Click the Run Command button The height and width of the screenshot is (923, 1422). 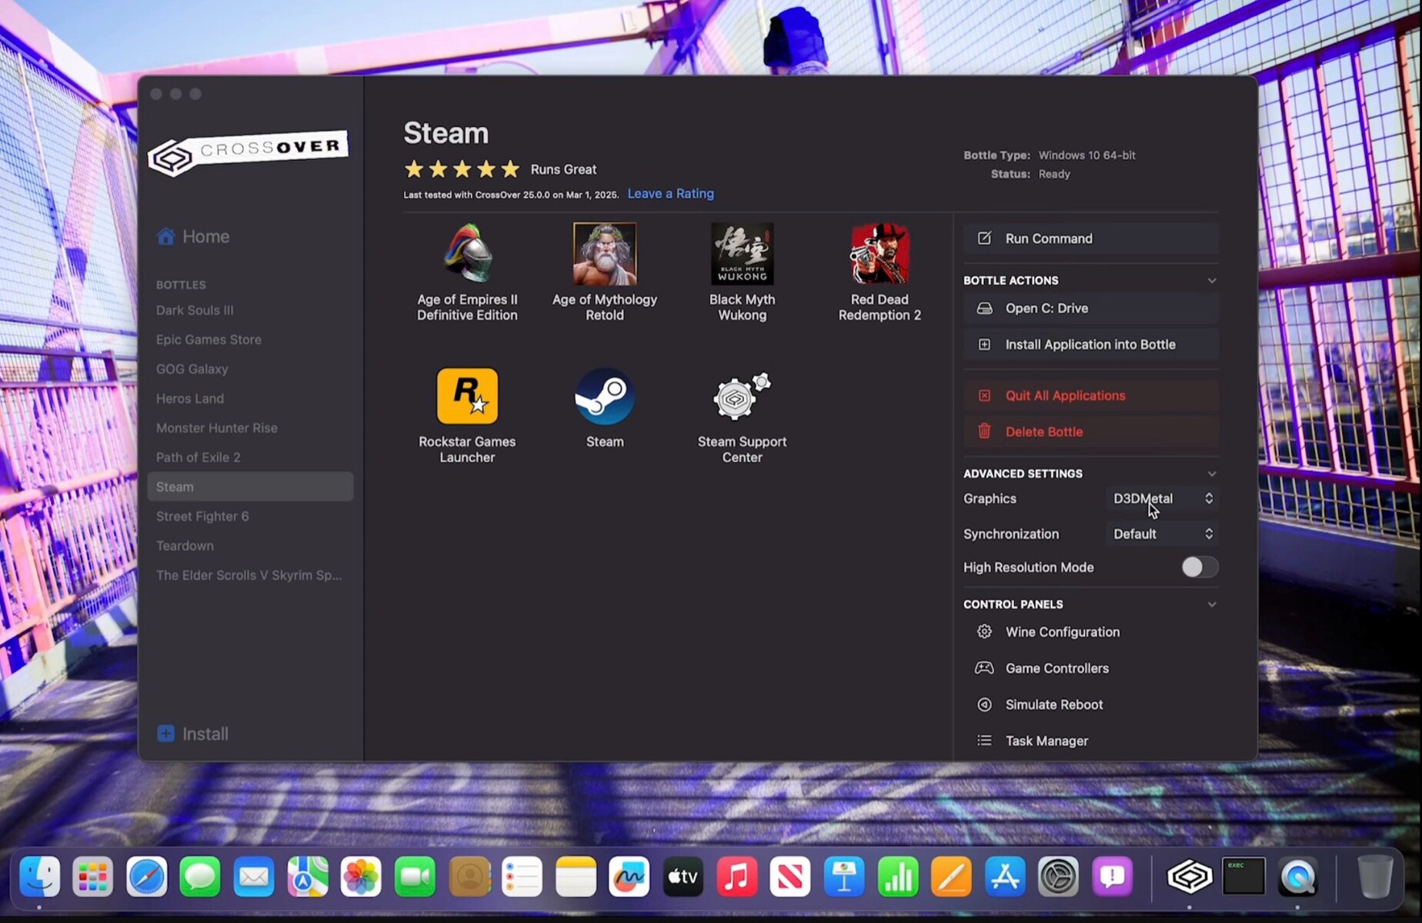(1090, 238)
